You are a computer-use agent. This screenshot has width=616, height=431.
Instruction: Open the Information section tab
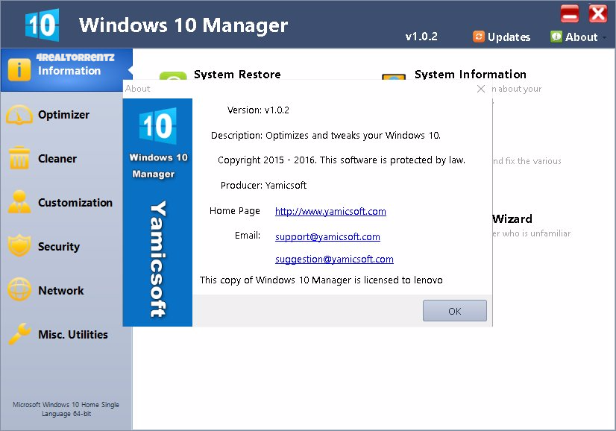click(x=66, y=70)
